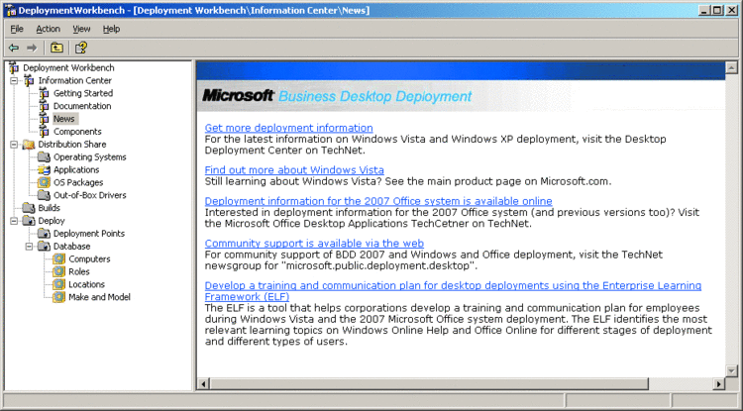This screenshot has width=743, height=411.
Task: Collapse the Database tree node
Action: click(x=29, y=247)
